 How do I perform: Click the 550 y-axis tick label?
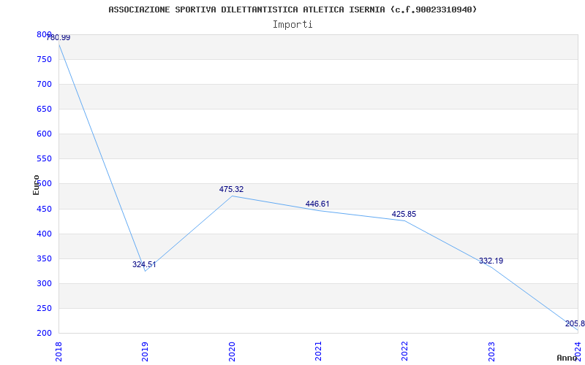[x=44, y=158]
